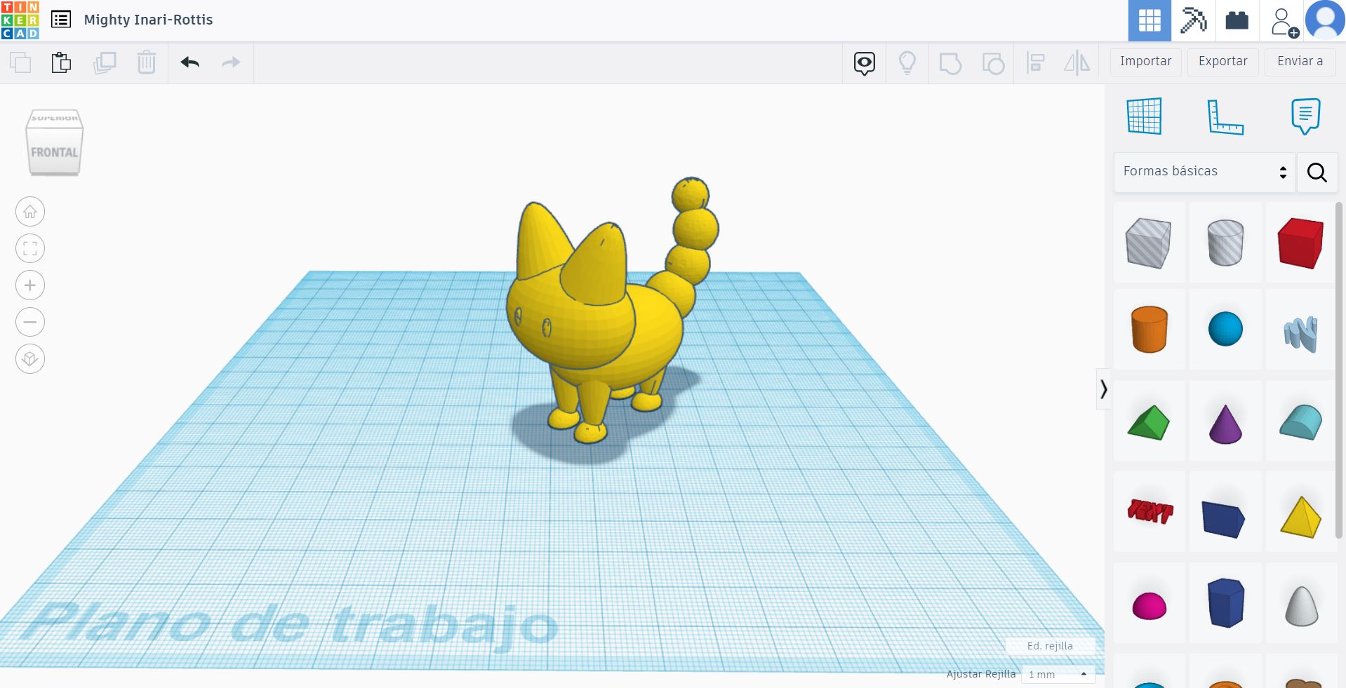1346x688 pixels.
Task: Click the Mirror flip icon
Action: click(x=1077, y=63)
